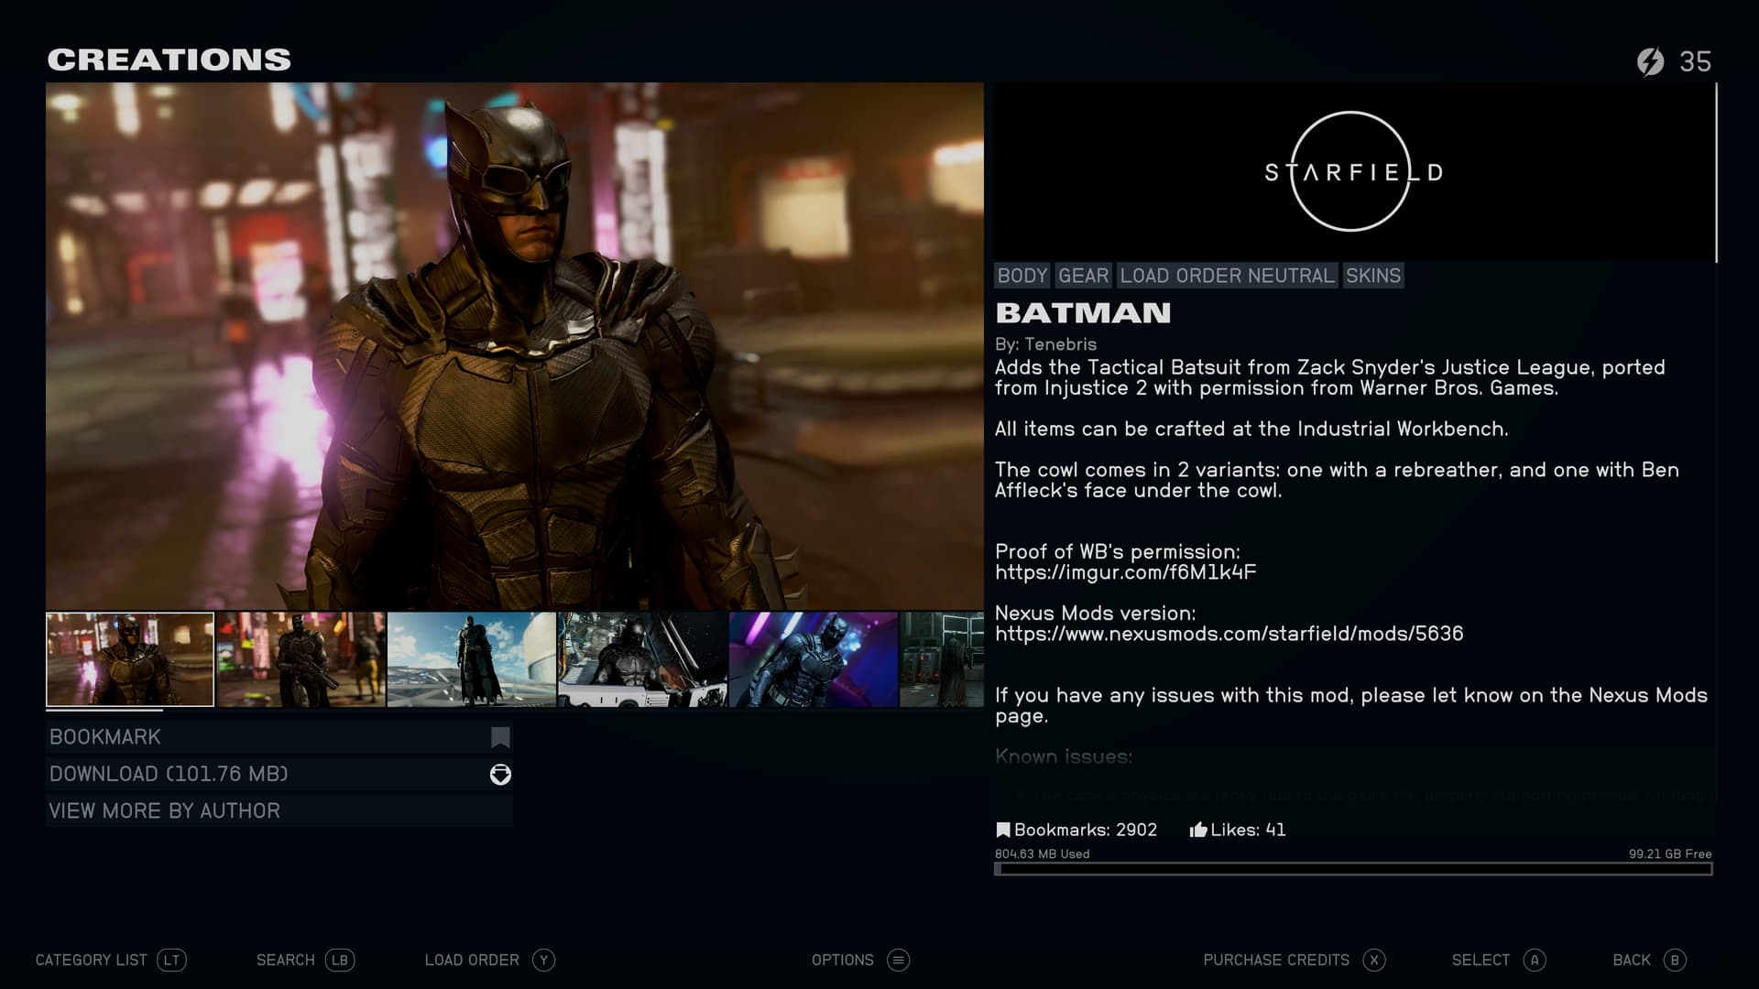Click the storage usage progress bar

tap(1354, 869)
